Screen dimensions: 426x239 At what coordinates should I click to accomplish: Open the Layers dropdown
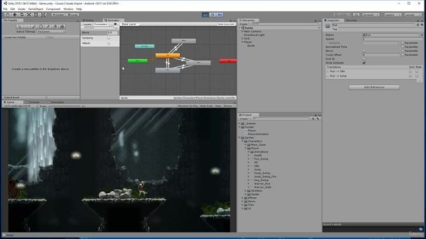[393, 15]
